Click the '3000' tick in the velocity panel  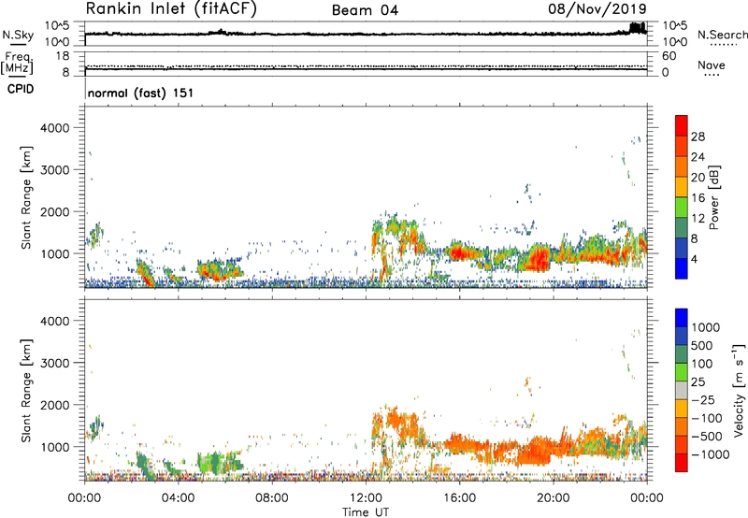pos(54,363)
